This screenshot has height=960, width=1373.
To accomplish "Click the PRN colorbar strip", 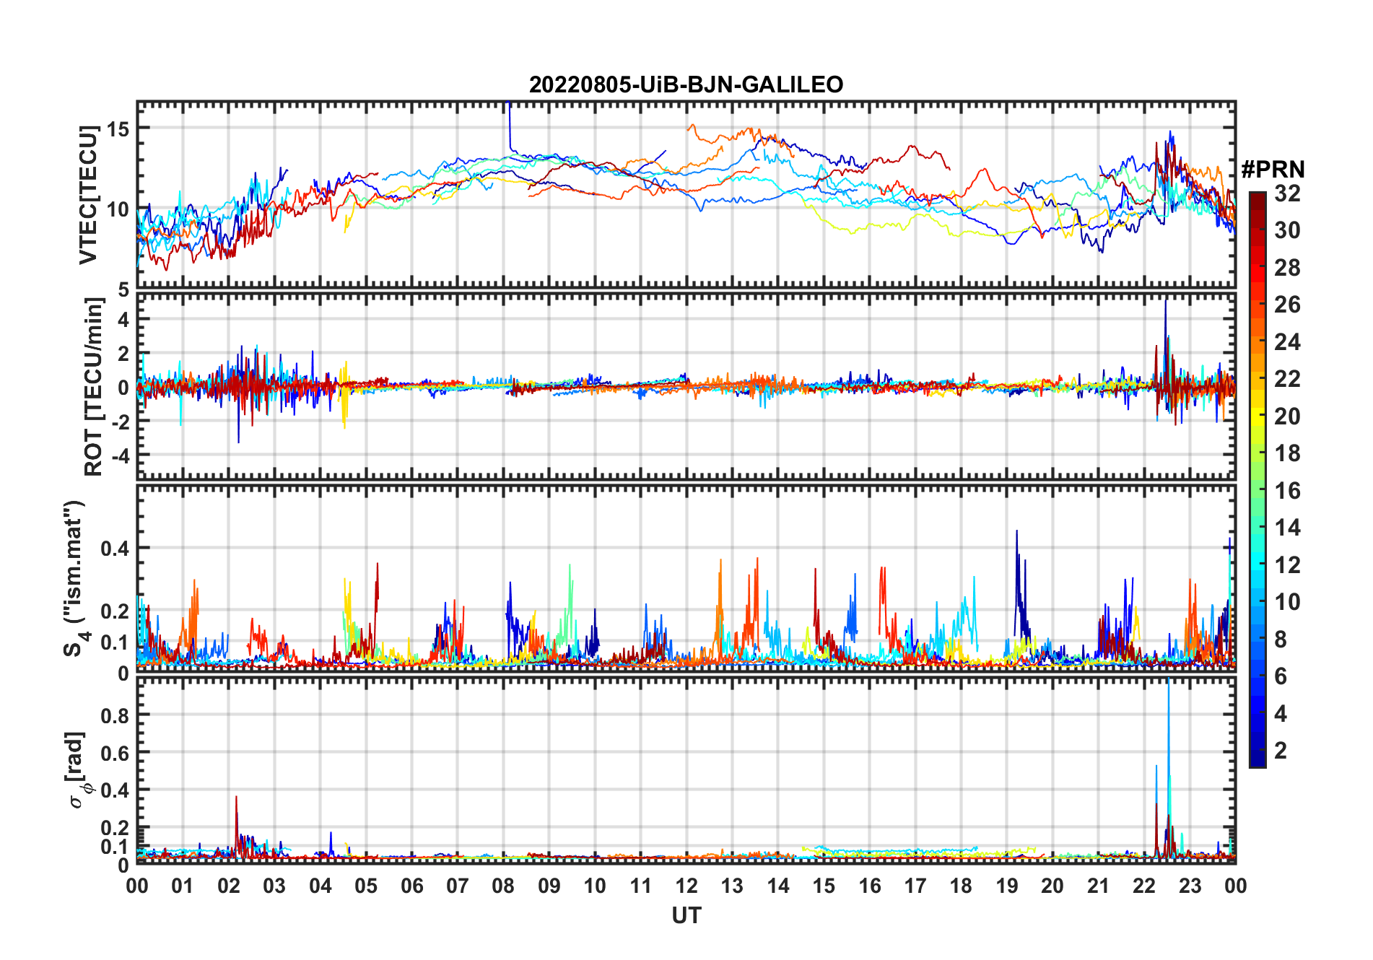I will coord(1258,479).
